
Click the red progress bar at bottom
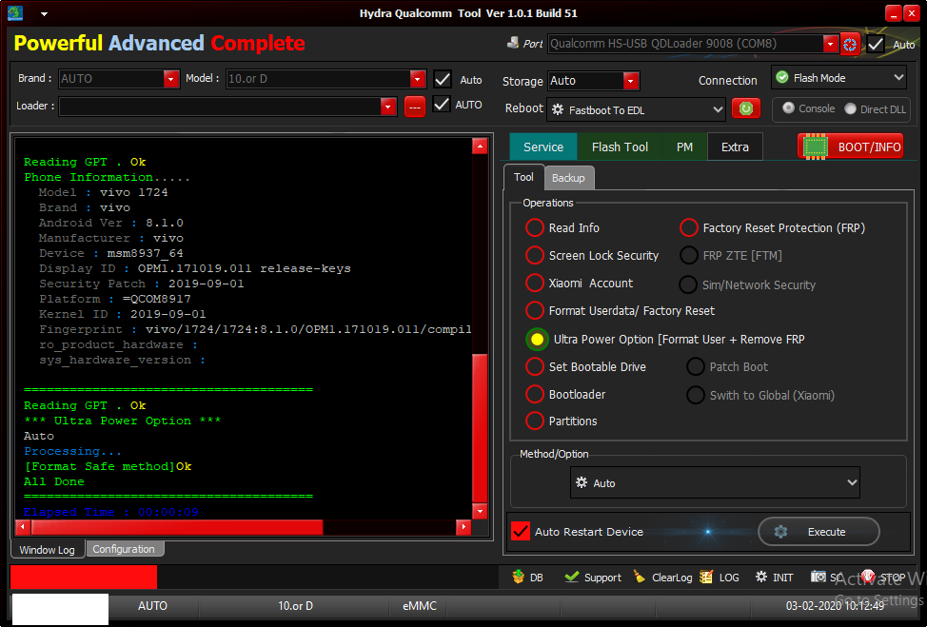[x=84, y=577]
